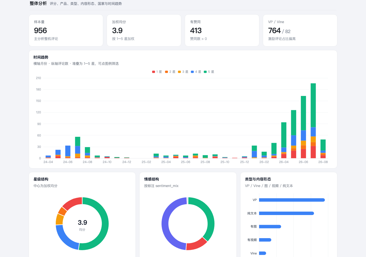Screen dimensions: 366x257
Task: Select the 纯文本 bar in type chart
Action: coord(287,213)
